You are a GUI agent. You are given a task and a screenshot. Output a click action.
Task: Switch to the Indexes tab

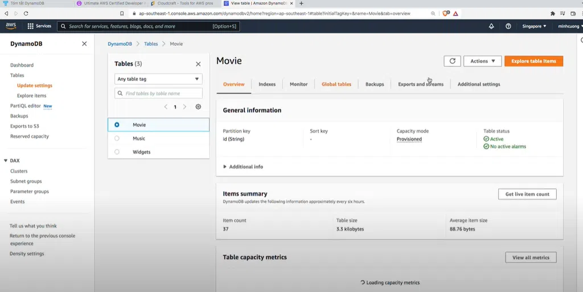pyautogui.click(x=267, y=84)
